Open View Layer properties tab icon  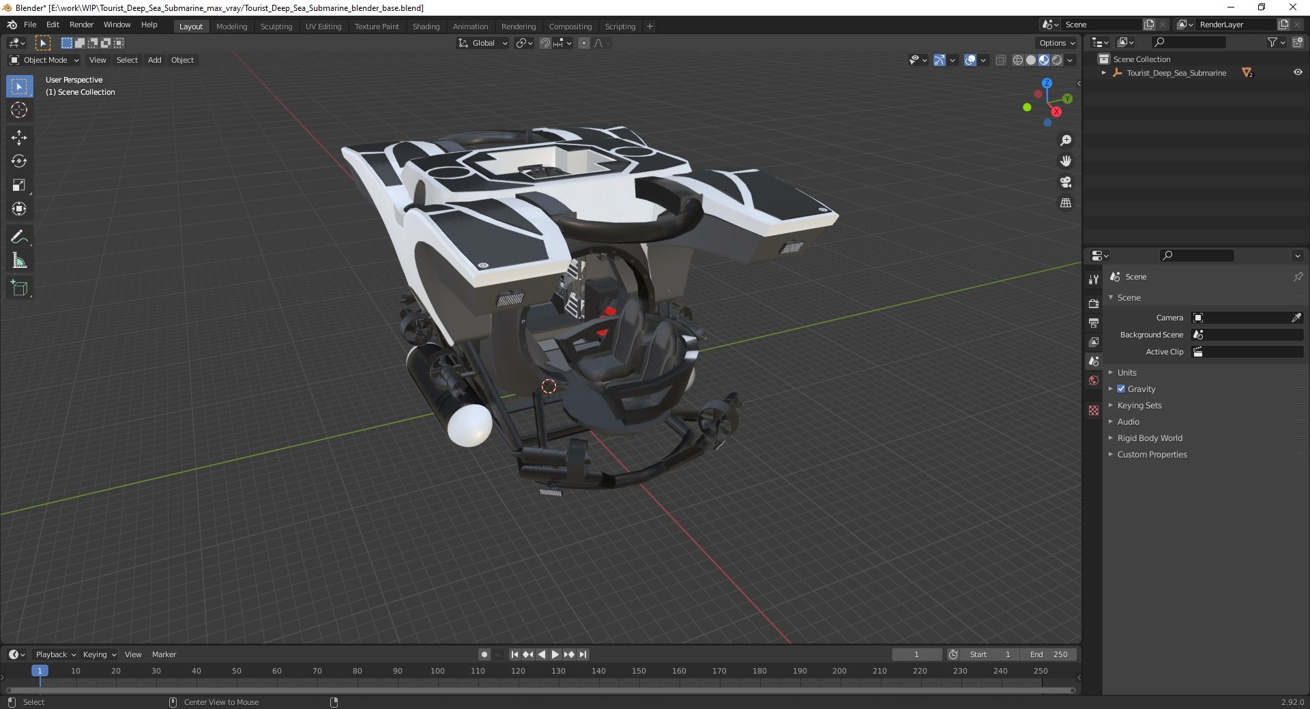[1094, 342]
